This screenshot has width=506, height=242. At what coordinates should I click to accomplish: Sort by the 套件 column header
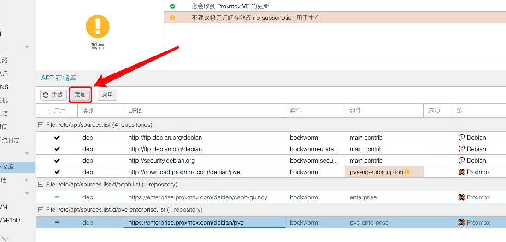[315, 111]
